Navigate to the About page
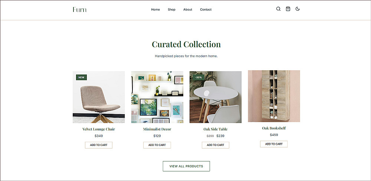Screen dimensions: 371x181 [x=188, y=10]
